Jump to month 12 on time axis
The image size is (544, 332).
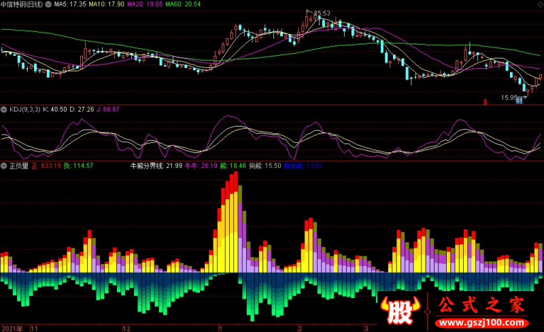tap(126, 329)
